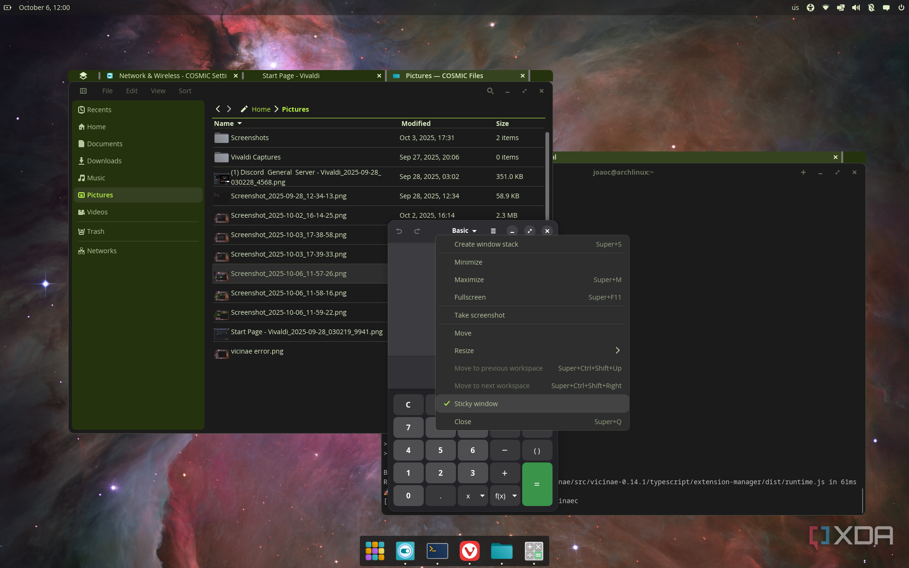The height and width of the screenshot is (568, 909).
Task: Select the Screenshots folder row
Action: click(x=378, y=138)
